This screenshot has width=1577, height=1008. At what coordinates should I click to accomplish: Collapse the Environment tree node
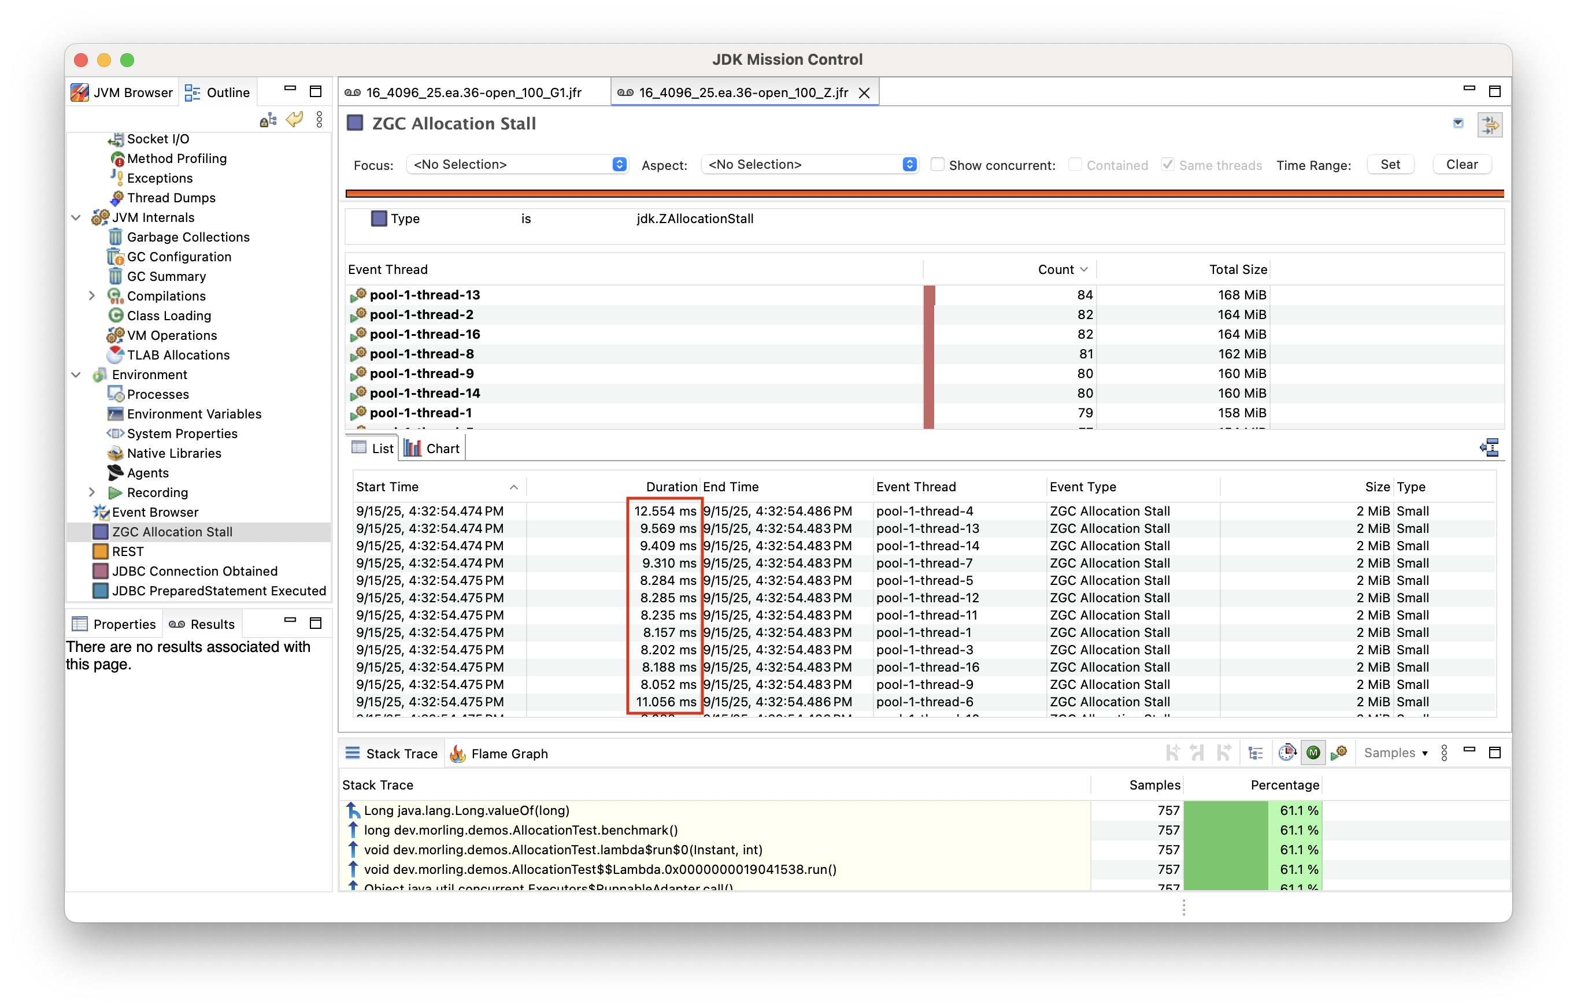coord(76,375)
